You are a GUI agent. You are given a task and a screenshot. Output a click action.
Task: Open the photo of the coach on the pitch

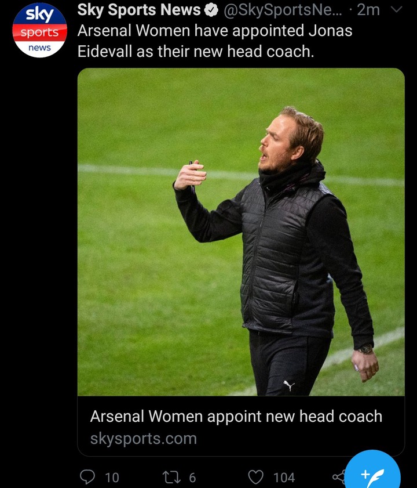pyautogui.click(x=241, y=232)
